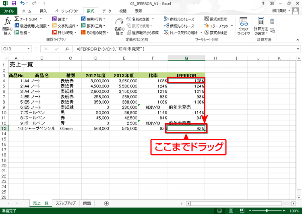Open Text (文字列操作) functions list

tap(65, 26)
